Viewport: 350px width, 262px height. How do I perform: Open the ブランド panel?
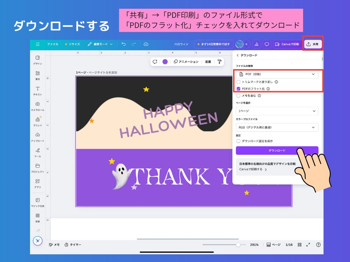point(37,121)
